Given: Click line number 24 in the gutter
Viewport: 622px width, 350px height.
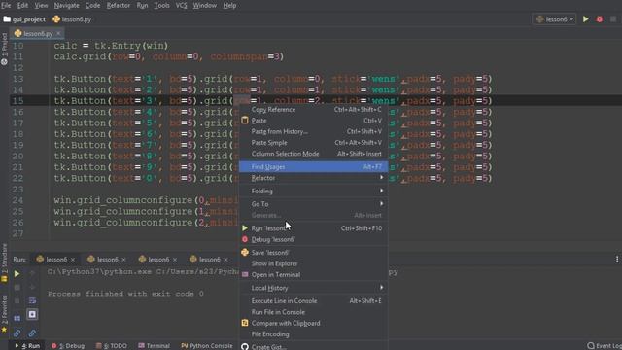Looking at the screenshot, I should tap(17, 200).
